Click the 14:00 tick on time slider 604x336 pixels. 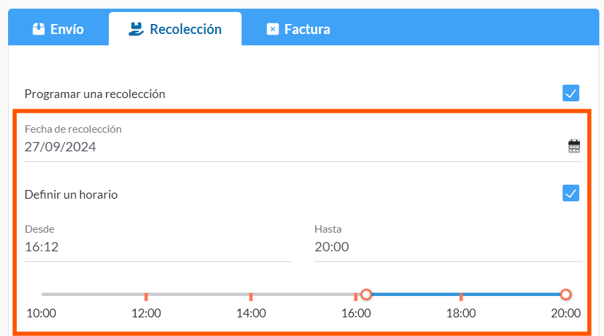pos(251,297)
